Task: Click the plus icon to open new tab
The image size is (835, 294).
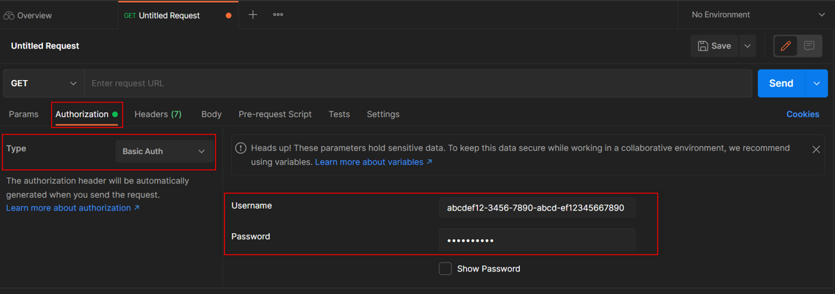Action: 253,14
